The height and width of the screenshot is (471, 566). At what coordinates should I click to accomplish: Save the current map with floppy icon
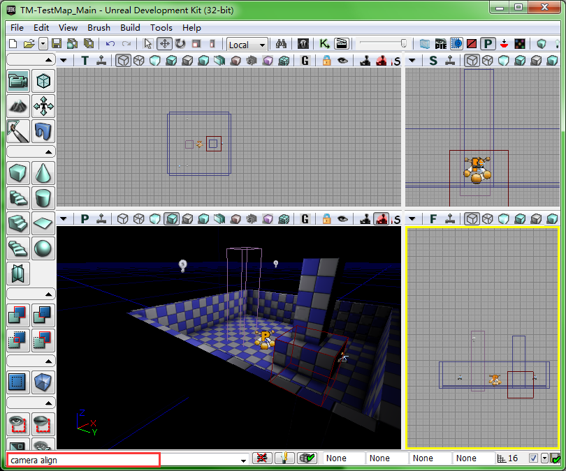[x=57, y=44]
